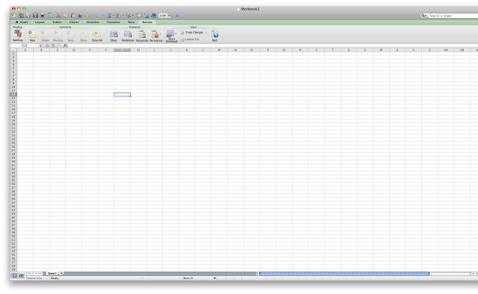
Task: Go to the Previous comment
Action: point(58,36)
